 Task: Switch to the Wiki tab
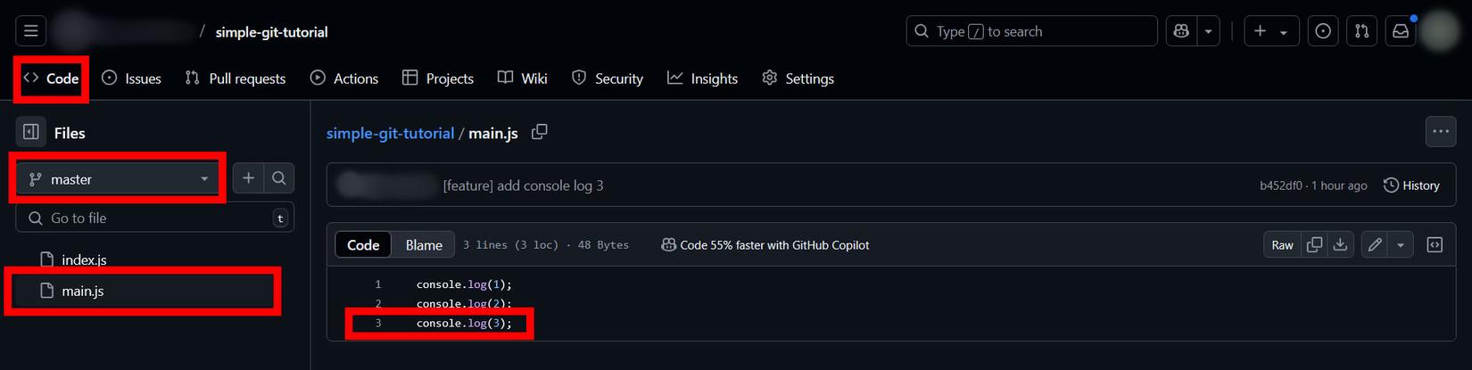(x=523, y=78)
